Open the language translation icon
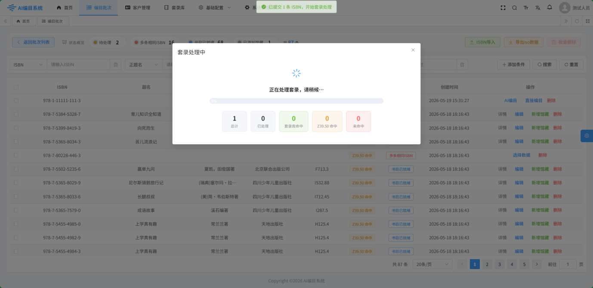 pyautogui.click(x=538, y=8)
